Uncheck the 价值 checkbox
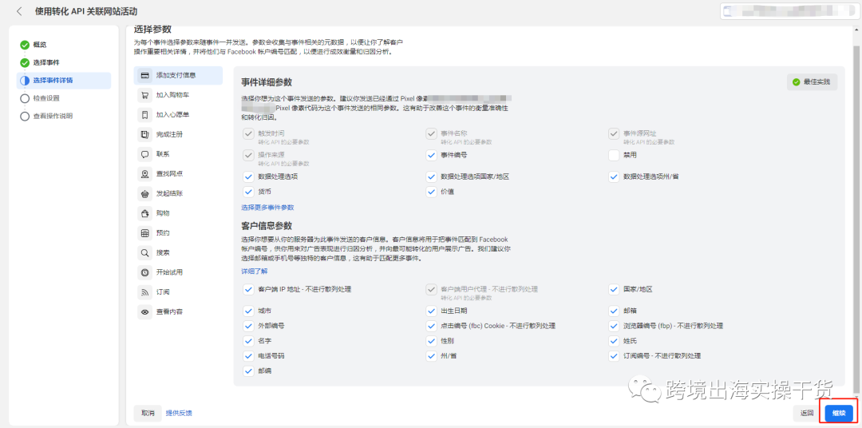 (432, 192)
